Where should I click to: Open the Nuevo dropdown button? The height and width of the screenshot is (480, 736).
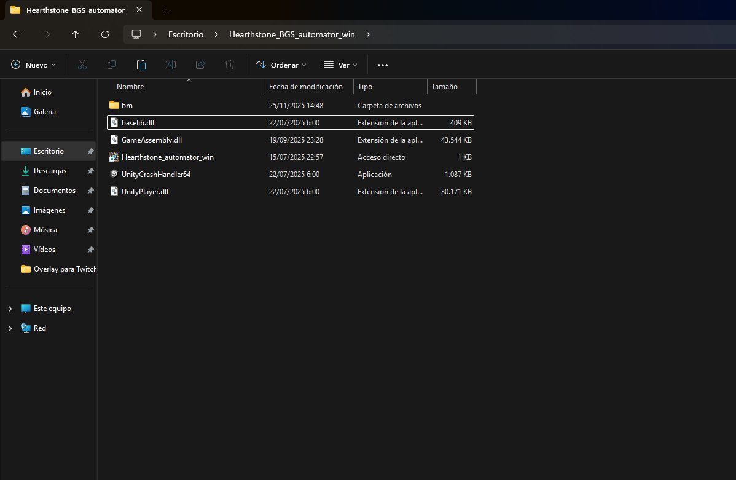click(x=33, y=65)
